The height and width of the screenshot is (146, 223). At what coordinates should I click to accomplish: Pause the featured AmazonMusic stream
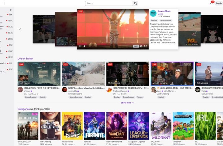point(80,46)
